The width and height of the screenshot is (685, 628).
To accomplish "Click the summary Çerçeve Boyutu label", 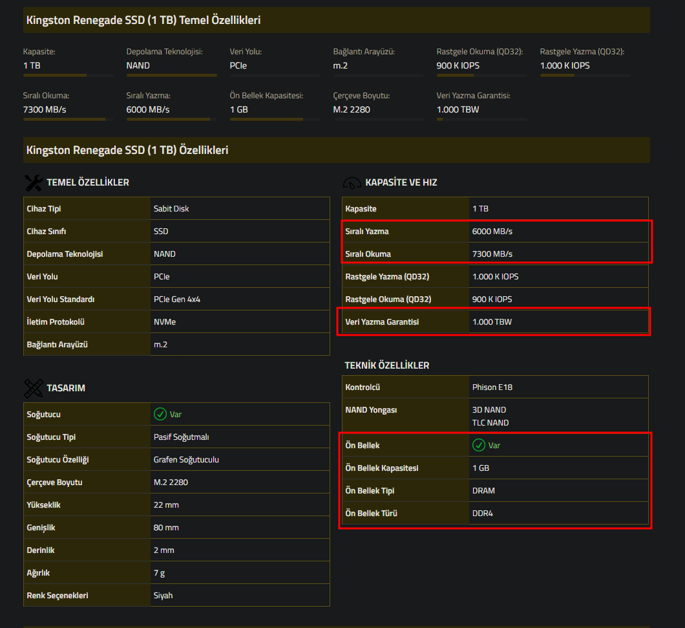I will (361, 95).
